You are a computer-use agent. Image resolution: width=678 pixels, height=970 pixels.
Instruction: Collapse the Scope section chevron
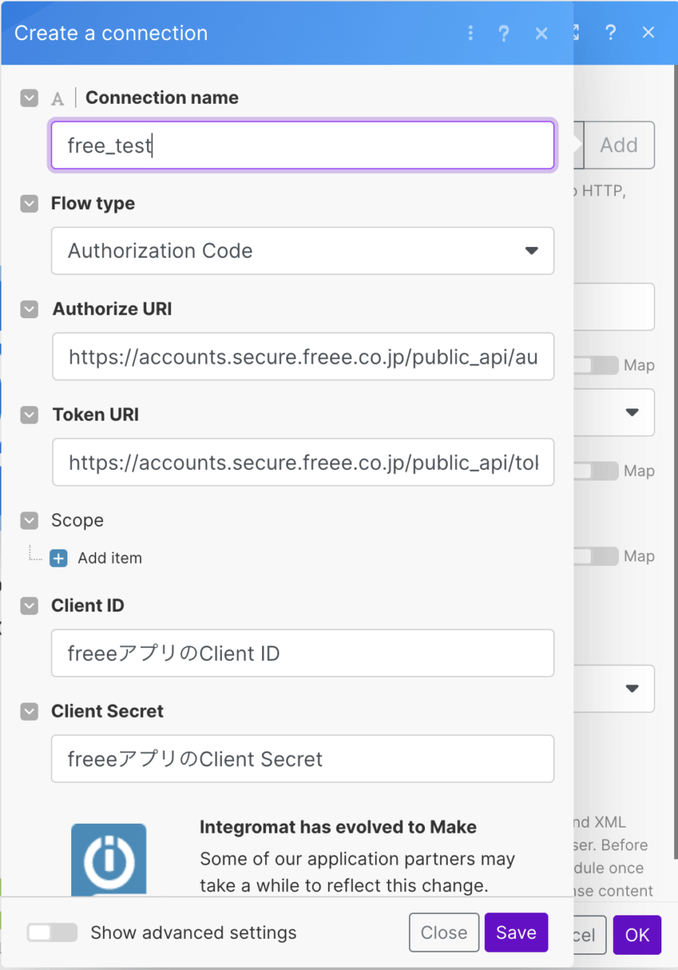point(29,521)
